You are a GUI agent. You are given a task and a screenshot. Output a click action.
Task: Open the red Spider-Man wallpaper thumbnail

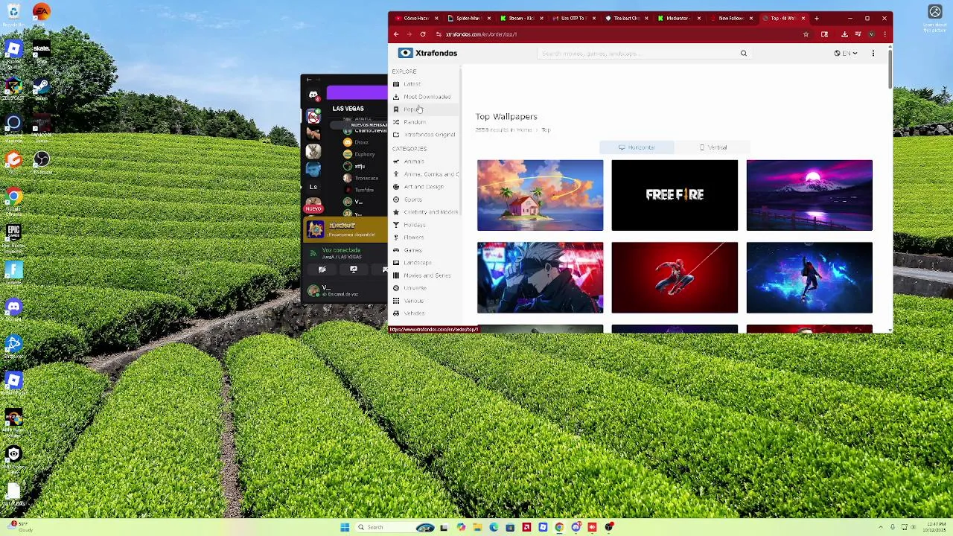675,278
